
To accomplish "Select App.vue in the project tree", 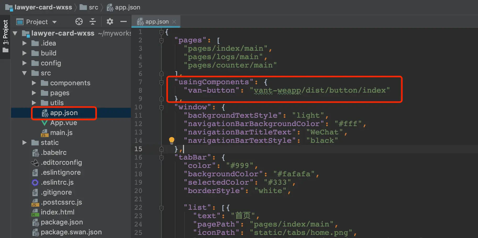I will (x=64, y=123).
